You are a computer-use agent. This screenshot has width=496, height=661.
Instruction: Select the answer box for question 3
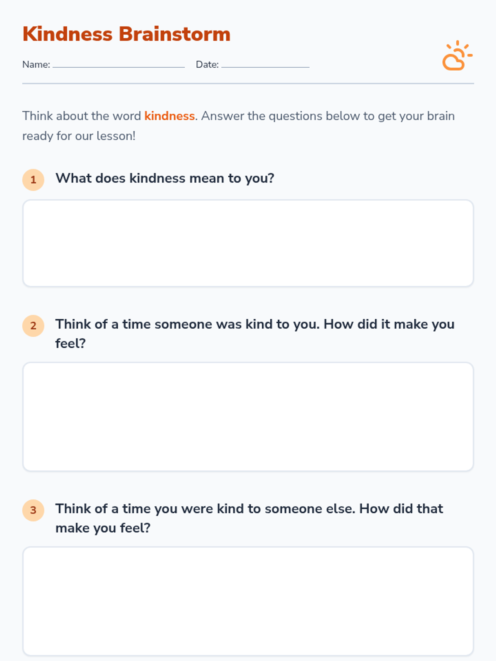[x=248, y=601]
